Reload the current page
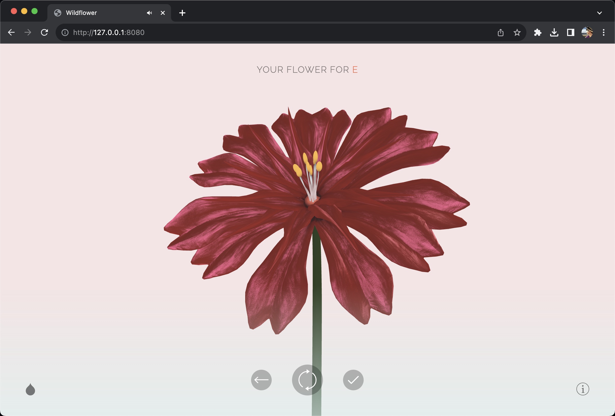 pos(45,32)
